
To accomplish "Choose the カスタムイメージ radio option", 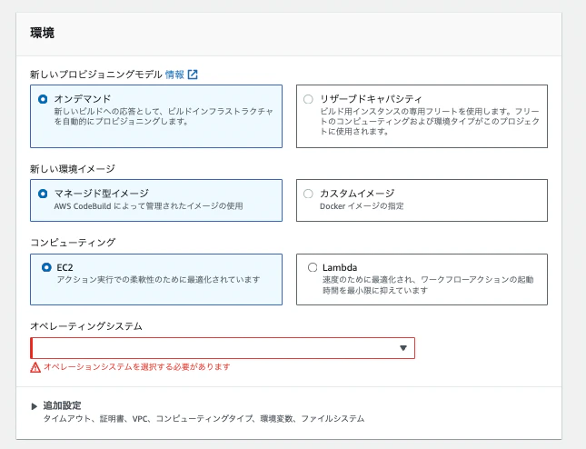I will [x=308, y=194].
